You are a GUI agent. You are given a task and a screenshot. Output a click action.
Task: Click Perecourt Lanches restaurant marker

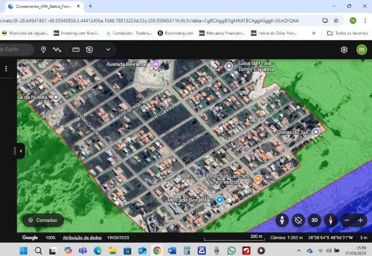[x=258, y=179]
